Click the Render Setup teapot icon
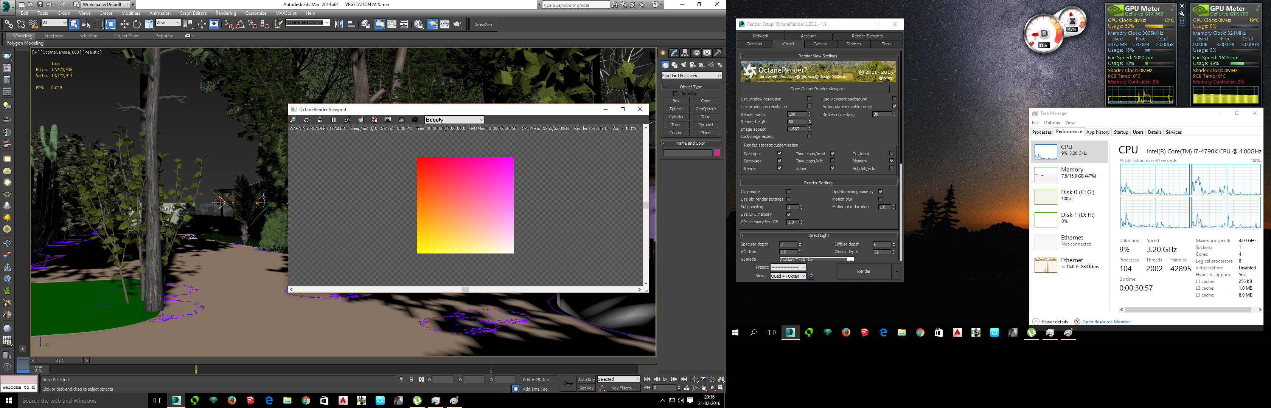This screenshot has width=1271, height=408. pos(432,24)
